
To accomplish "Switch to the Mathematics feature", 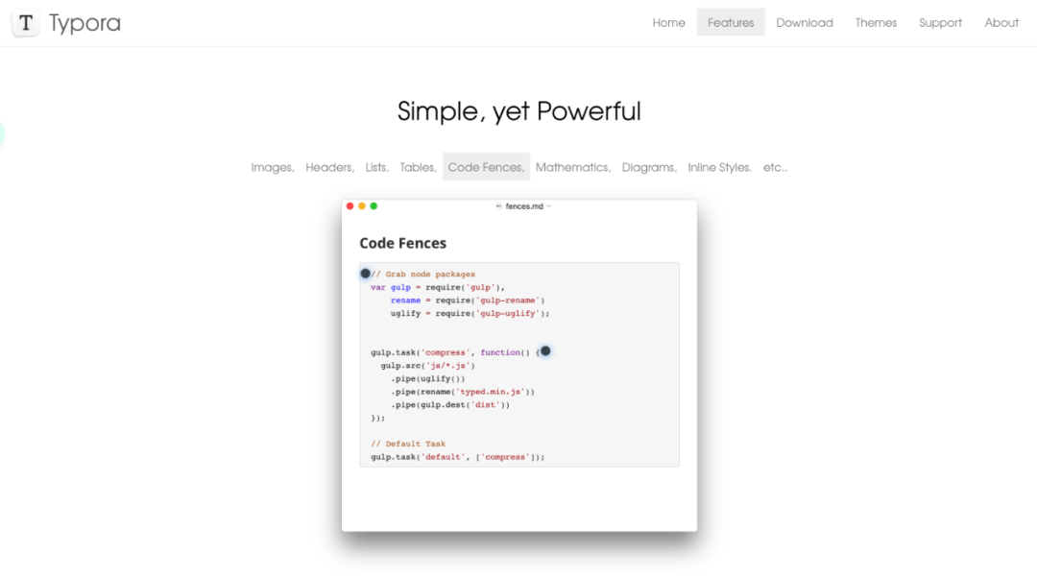I will (572, 167).
